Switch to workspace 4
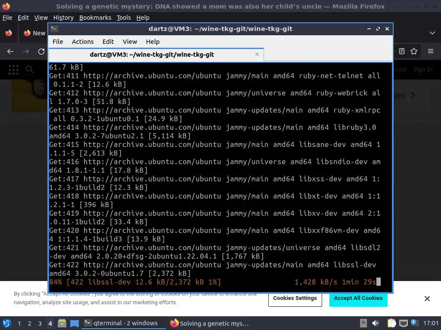This screenshot has width=441, height=330. point(50,324)
